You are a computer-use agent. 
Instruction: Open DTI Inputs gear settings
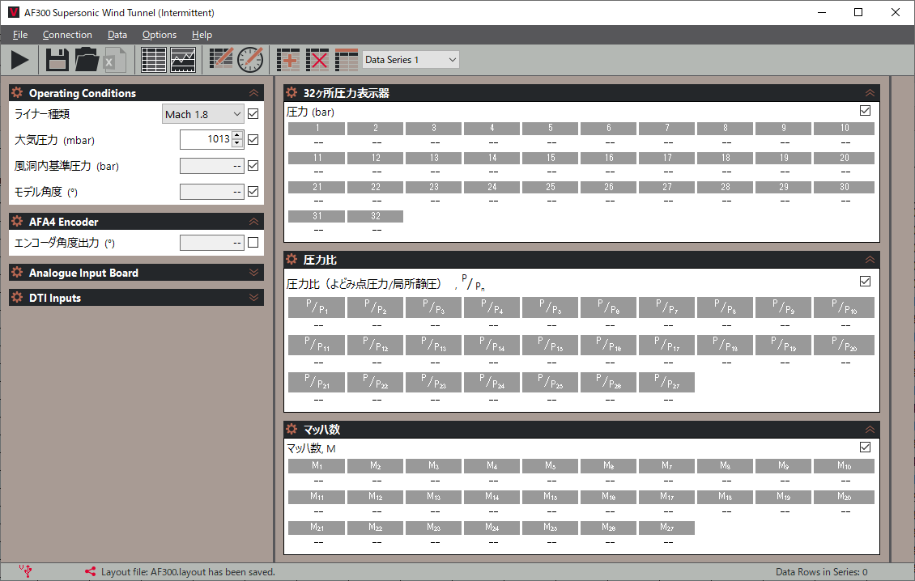(17, 298)
